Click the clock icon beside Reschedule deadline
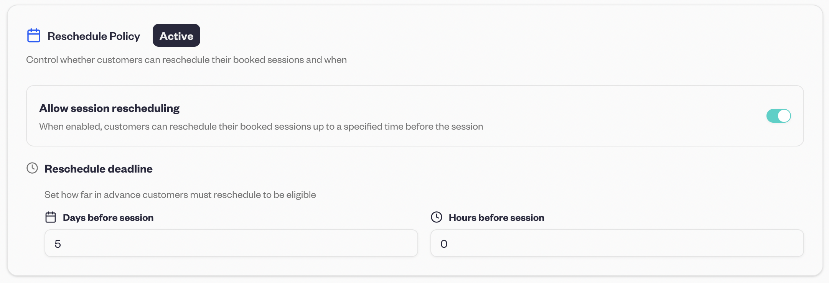This screenshot has width=829, height=283. [x=32, y=168]
